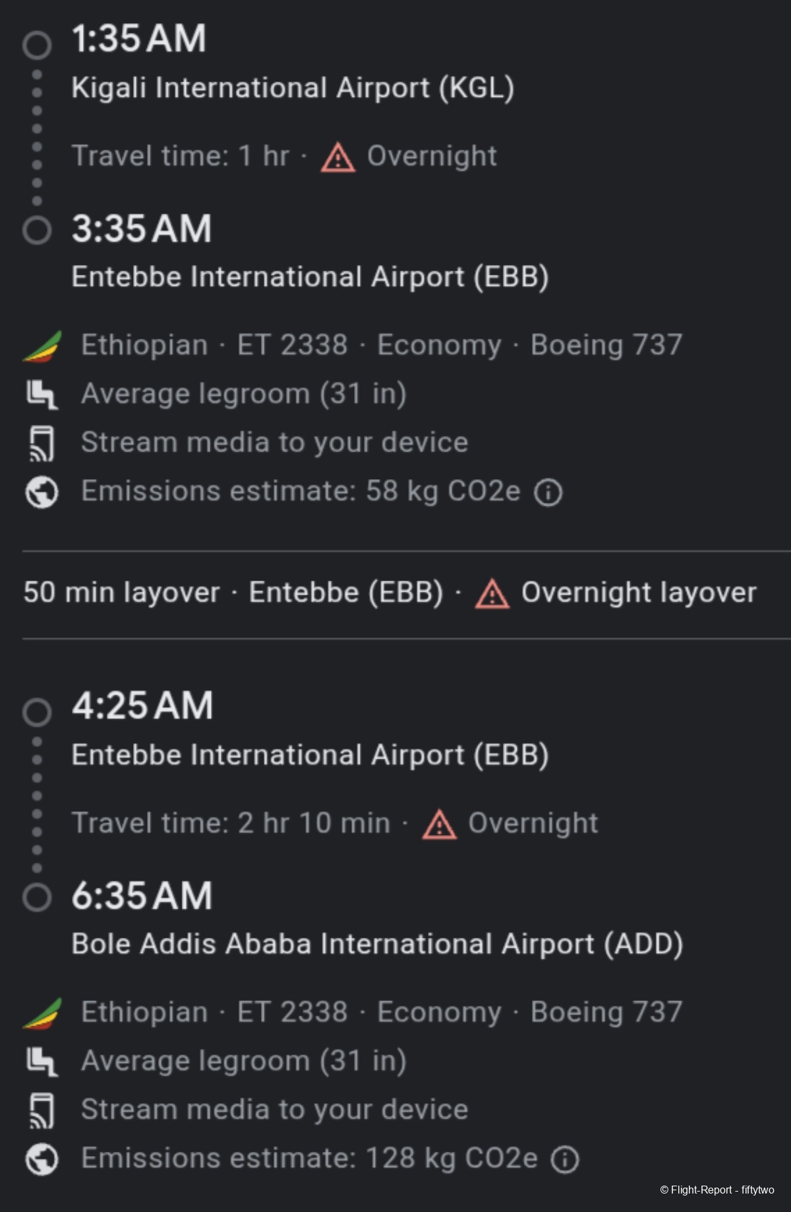
Task: Click Kigali International Airport (KGL) text
Action: click(x=293, y=88)
